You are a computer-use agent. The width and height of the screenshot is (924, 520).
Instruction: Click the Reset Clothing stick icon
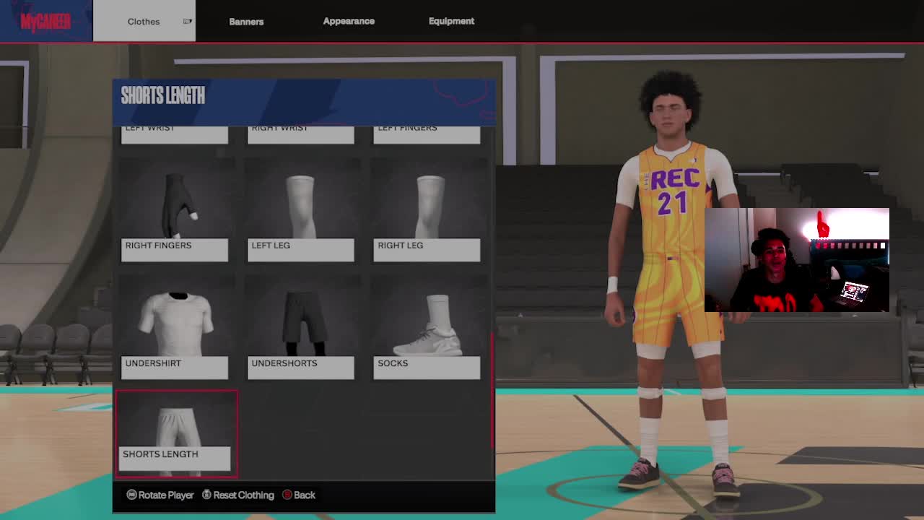click(x=206, y=495)
